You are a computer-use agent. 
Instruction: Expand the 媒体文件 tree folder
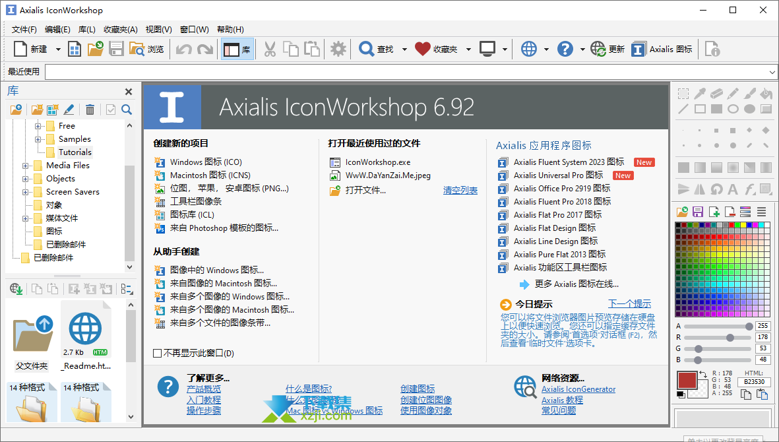[x=25, y=218]
